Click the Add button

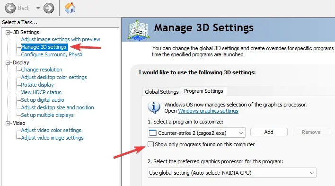point(269,132)
